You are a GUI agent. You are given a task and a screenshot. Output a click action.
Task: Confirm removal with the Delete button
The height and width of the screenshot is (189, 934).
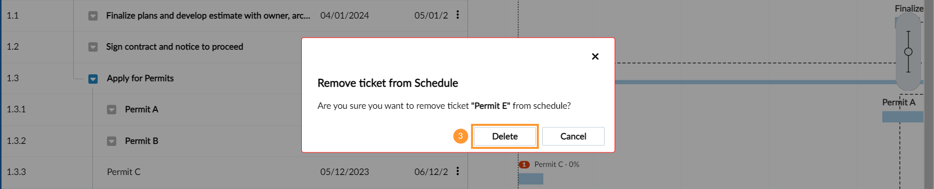click(x=505, y=136)
